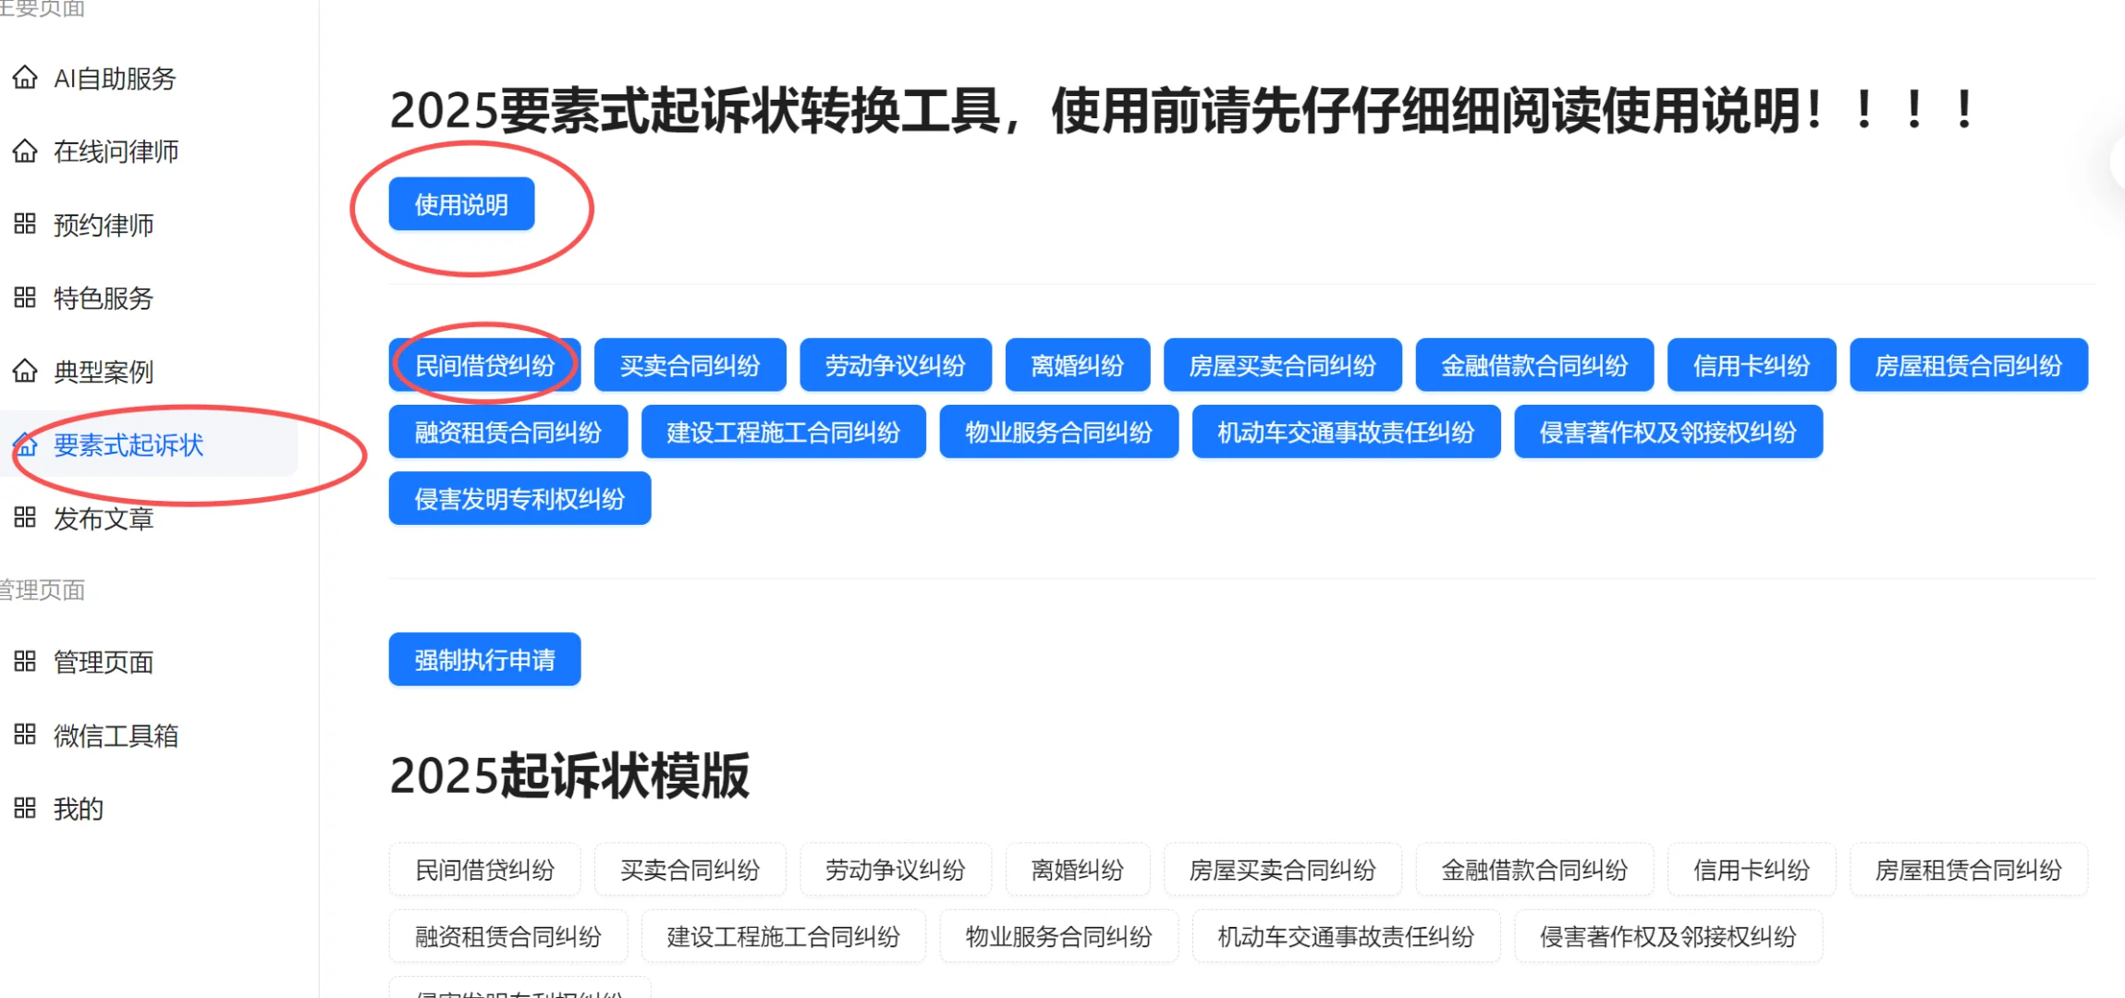Click the 离婚纠纷 blue button
2125x998 pixels.
click(1077, 364)
